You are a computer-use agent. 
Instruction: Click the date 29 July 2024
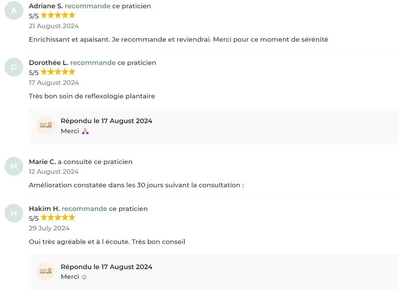[x=49, y=228]
